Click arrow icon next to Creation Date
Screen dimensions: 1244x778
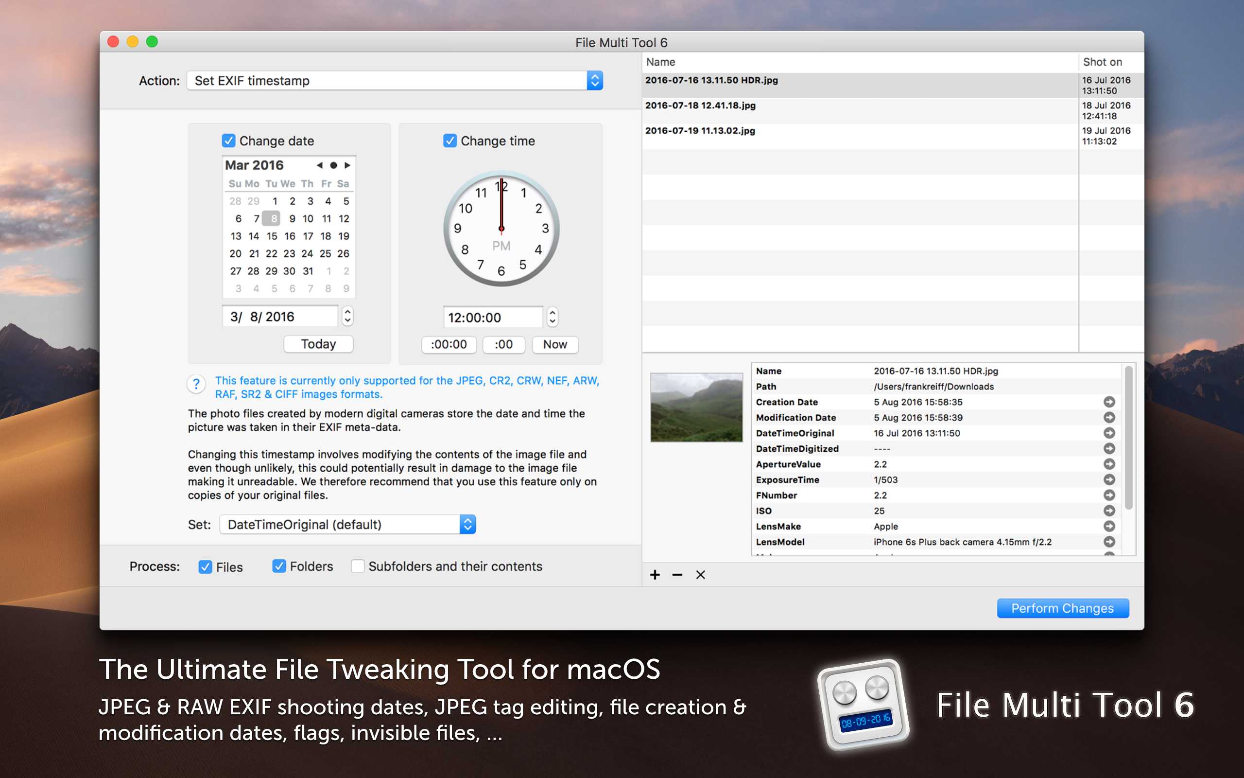[1109, 402]
